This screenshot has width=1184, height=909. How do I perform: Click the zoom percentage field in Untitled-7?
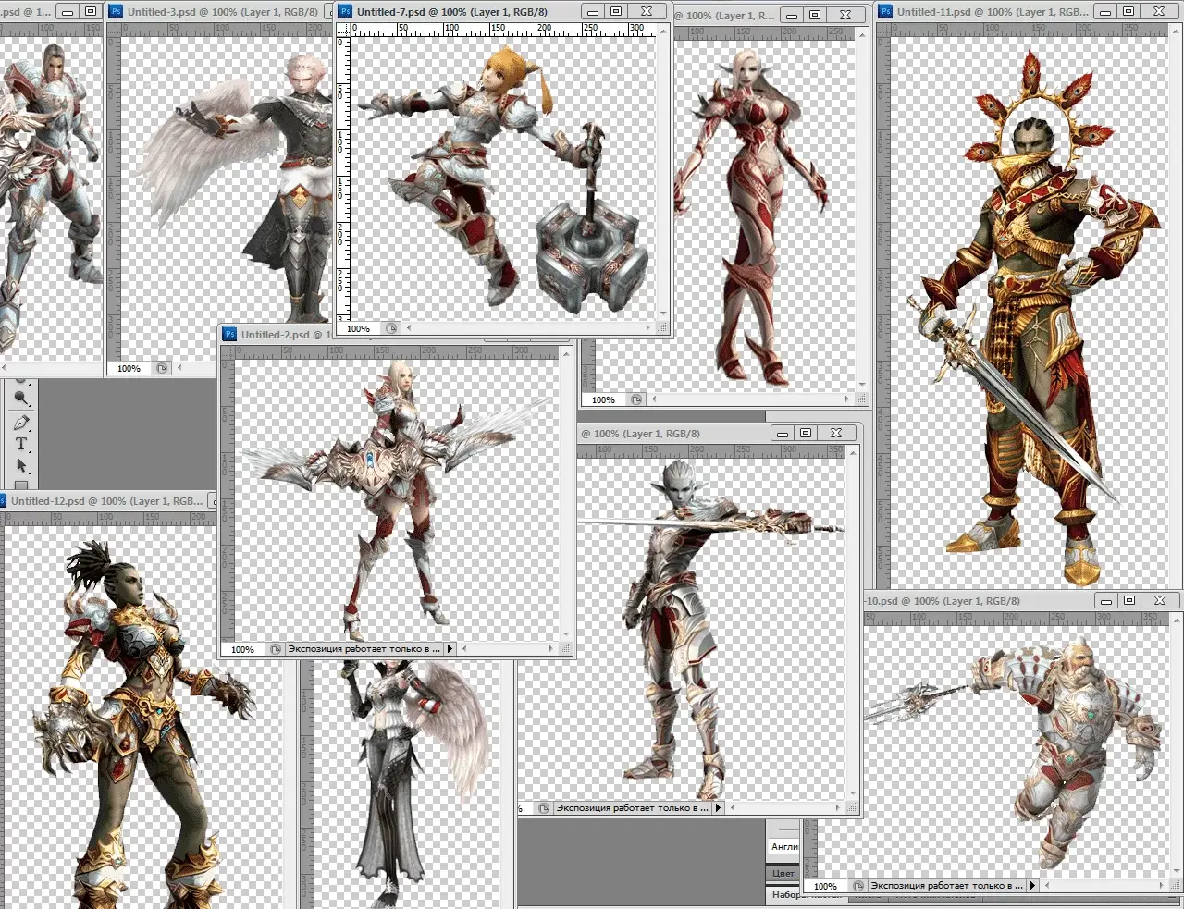360,328
